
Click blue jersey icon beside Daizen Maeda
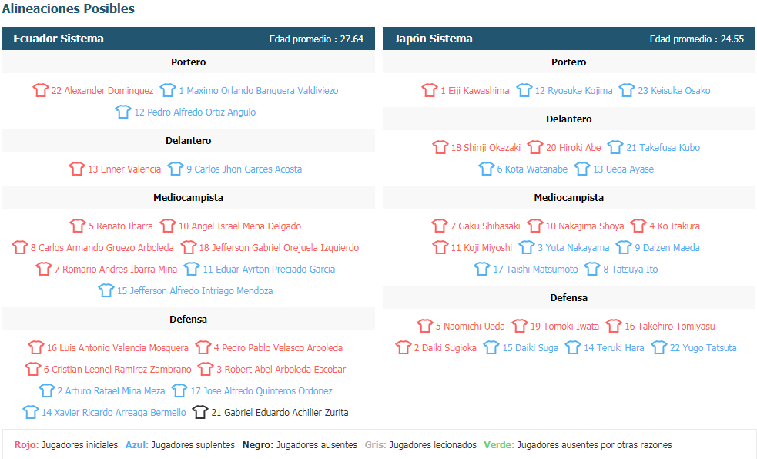624,247
